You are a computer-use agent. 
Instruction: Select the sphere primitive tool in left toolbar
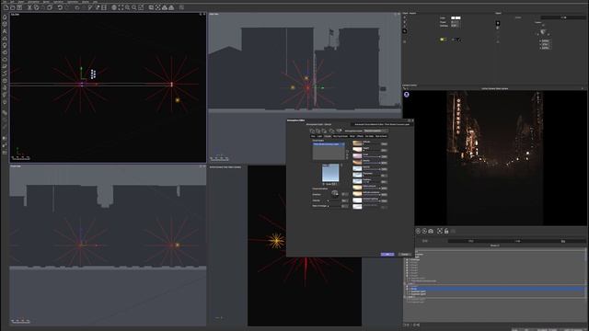click(5, 24)
